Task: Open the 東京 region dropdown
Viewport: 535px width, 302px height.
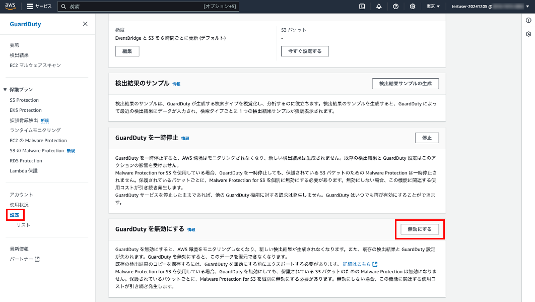Action: tap(433, 6)
